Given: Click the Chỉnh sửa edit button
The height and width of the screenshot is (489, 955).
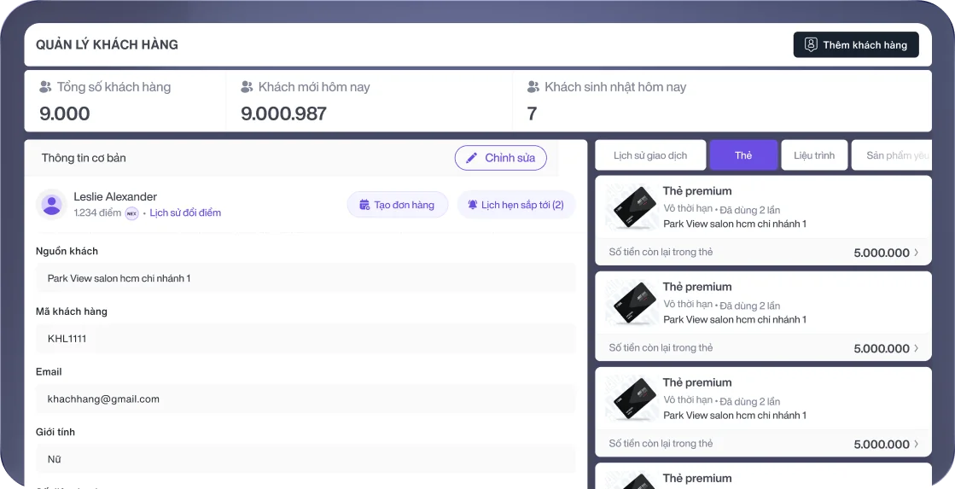Looking at the screenshot, I should point(501,158).
